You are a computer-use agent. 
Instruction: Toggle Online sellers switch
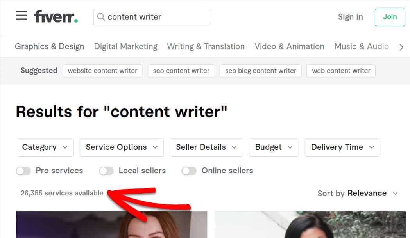point(189,171)
